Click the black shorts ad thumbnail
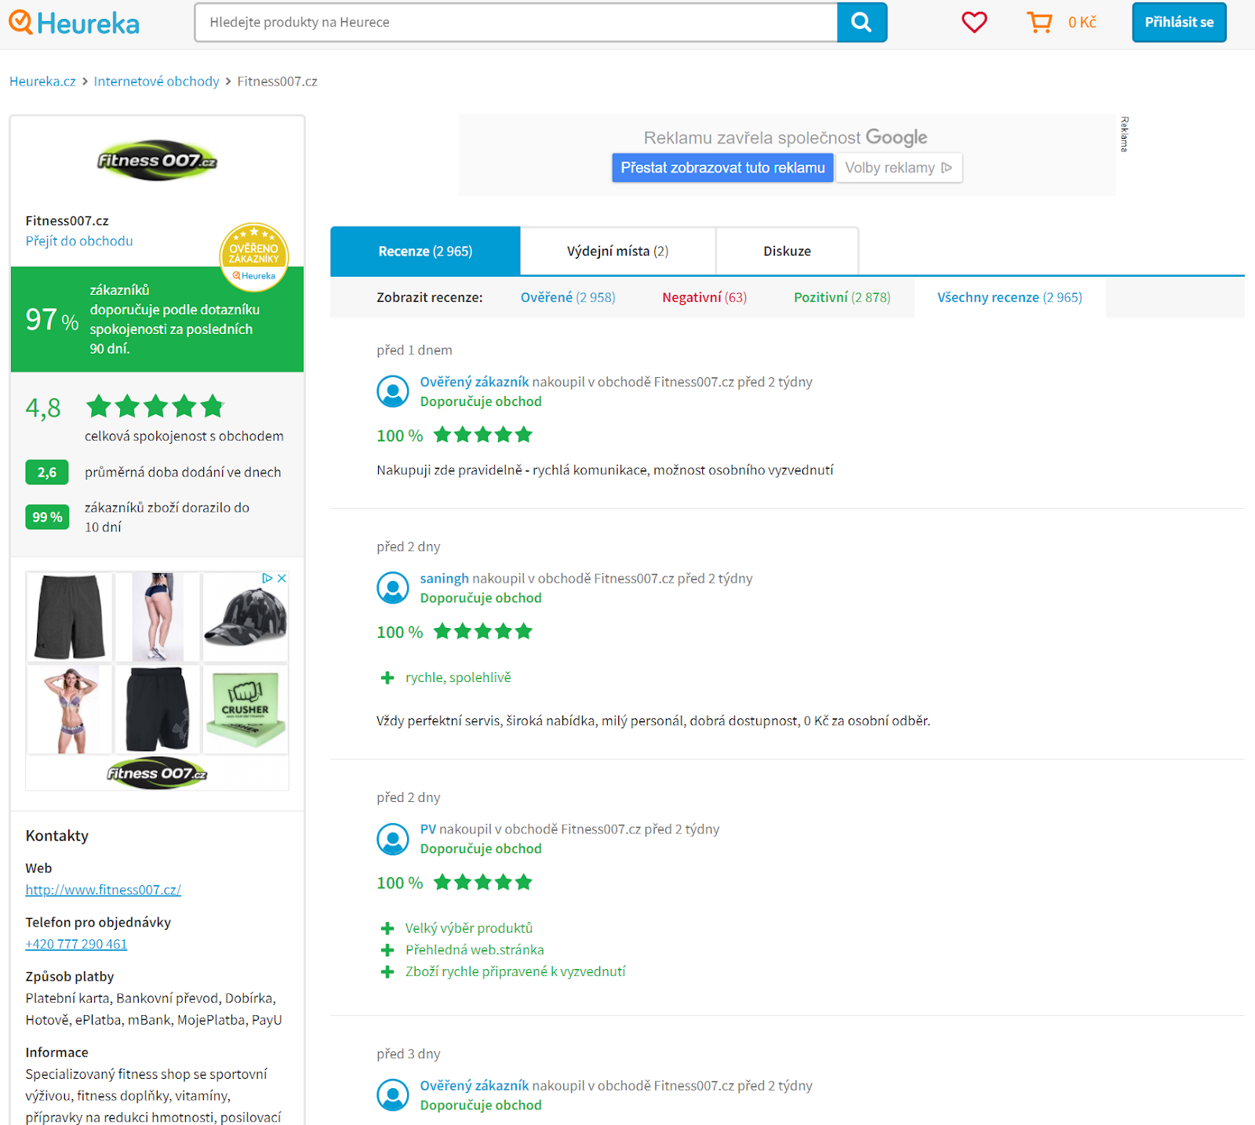This screenshot has height=1125, width=1255. (158, 709)
